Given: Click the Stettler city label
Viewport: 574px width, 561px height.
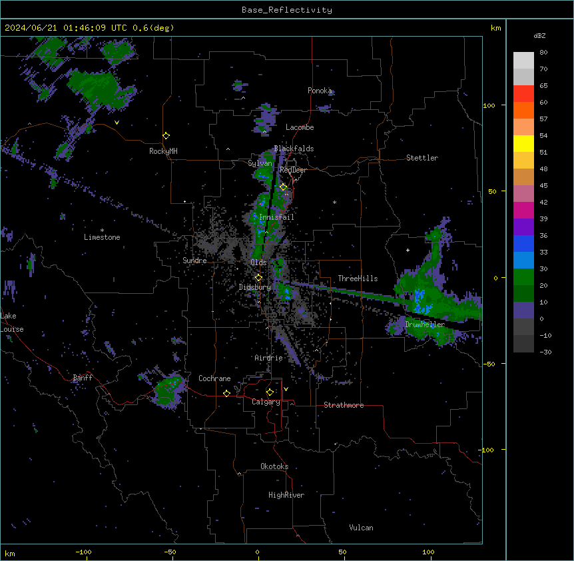Looking at the screenshot, I should [422, 158].
